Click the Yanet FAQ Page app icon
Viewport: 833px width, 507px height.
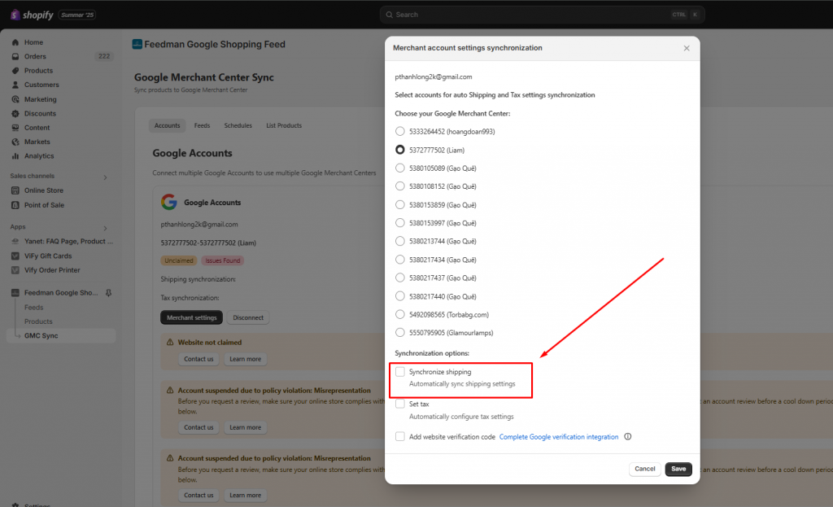click(15, 241)
